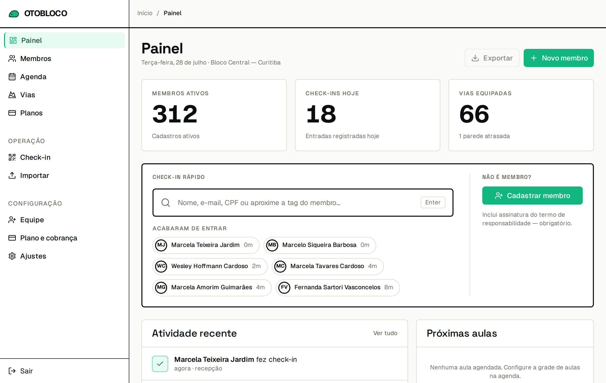Go to the Vias page

click(64, 95)
